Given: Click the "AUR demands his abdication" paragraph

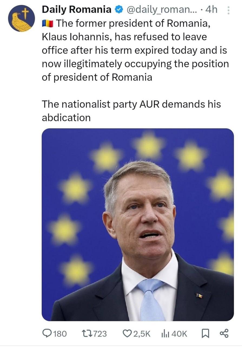Looking at the screenshot, I should (131, 111).
